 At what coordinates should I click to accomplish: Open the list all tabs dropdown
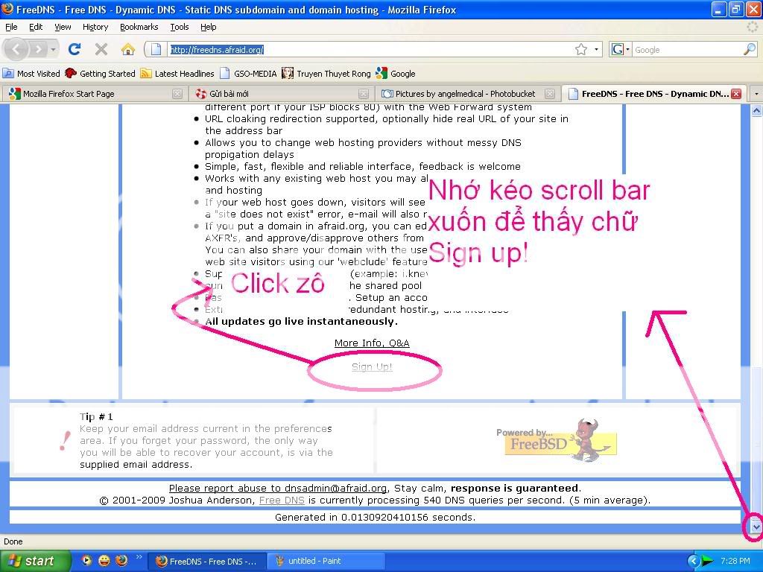click(x=756, y=93)
